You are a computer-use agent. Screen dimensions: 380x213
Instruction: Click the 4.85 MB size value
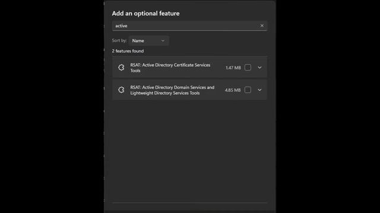click(233, 90)
